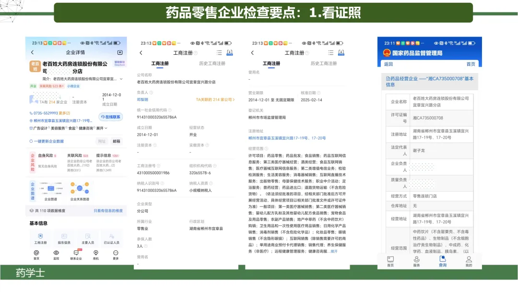
Task: Tap question-mark icon beside 负责人
Action: click(x=151, y=93)
